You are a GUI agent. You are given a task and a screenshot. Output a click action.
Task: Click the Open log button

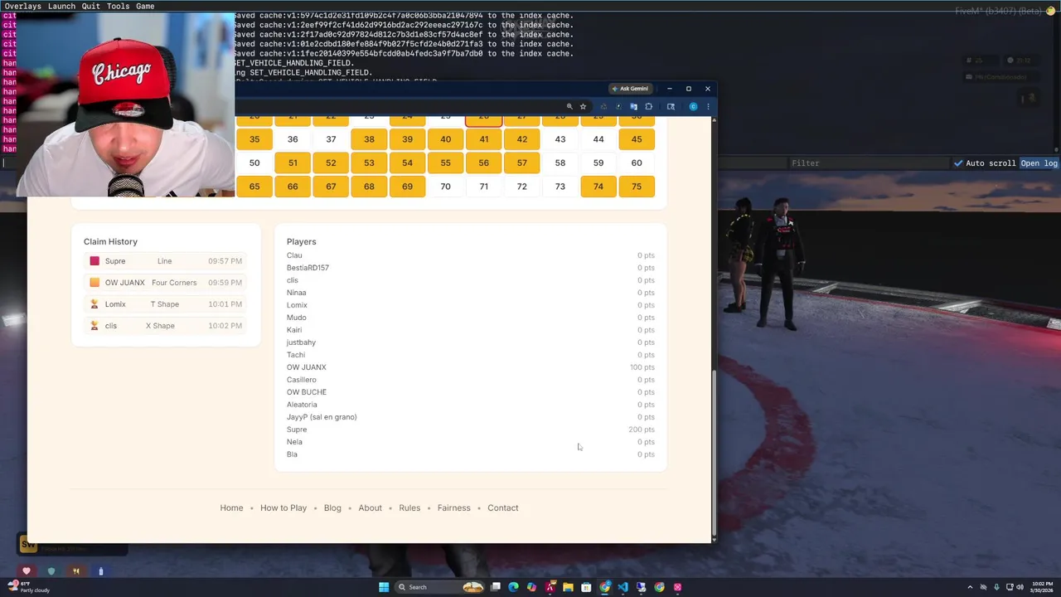(x=1039, y=163)
